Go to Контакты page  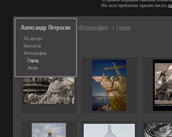(x=32, y=46)
